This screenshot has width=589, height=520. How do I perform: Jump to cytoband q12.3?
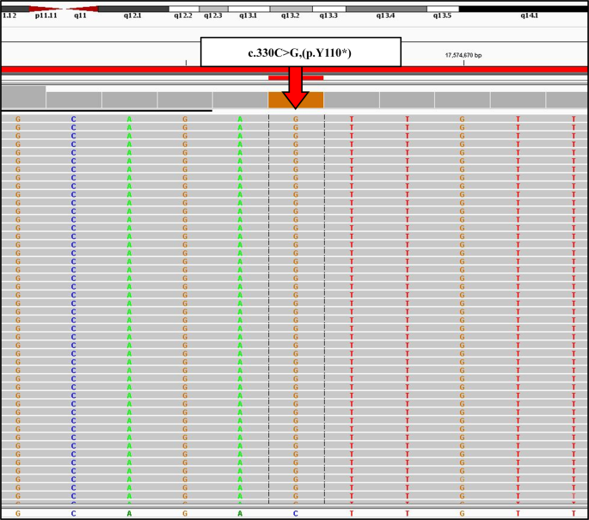213,9
